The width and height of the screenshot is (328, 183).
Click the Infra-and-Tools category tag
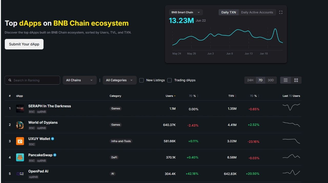(x=121, y=141)
